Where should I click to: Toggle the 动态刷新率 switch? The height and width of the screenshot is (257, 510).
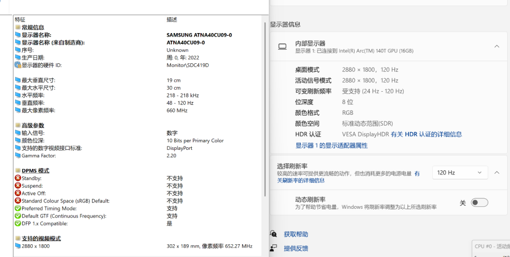(479, 202)
